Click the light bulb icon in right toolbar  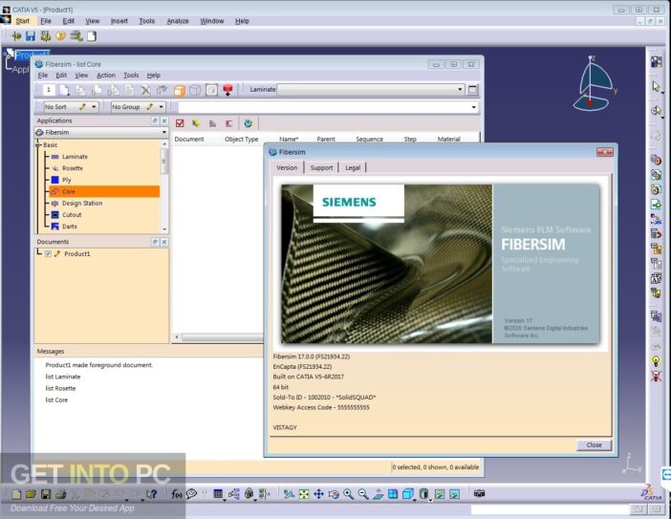(x=656, y=360)
